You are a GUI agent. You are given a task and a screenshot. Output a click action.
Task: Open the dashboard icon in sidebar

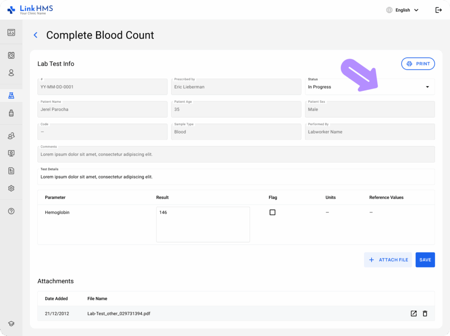(x=11, y=33)
